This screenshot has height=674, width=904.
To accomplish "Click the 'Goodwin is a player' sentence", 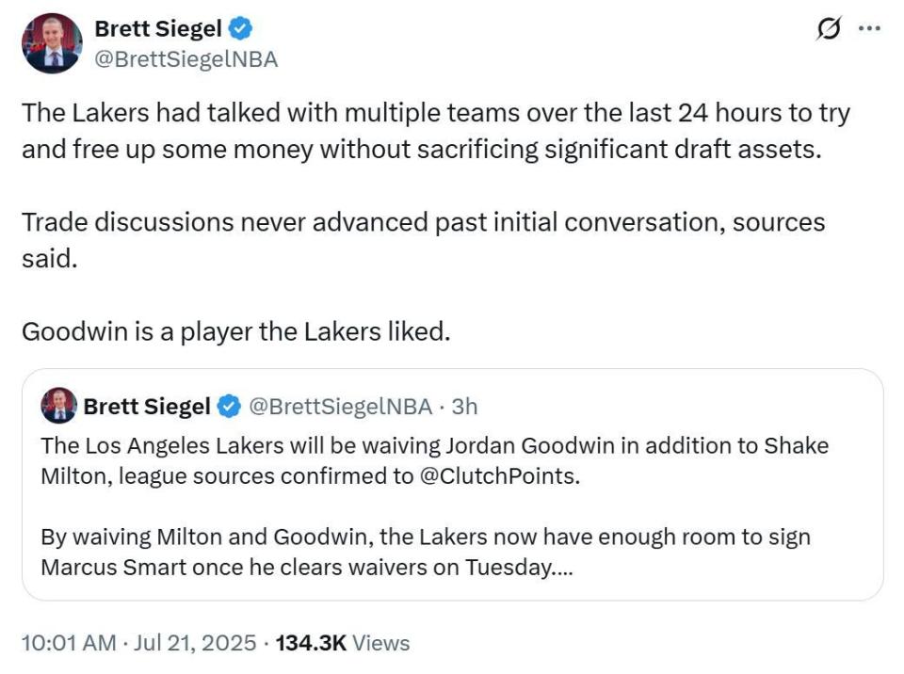I will tap(235, 331).
